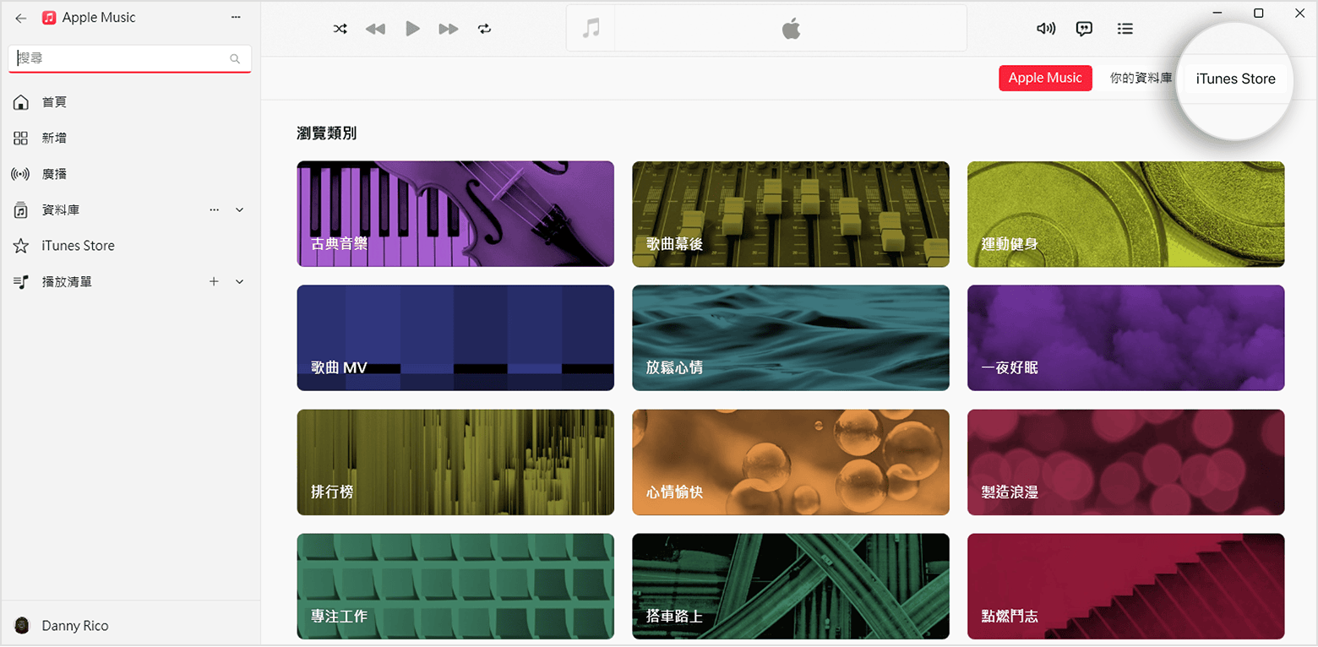Open the 運動健身 category

1126,214
